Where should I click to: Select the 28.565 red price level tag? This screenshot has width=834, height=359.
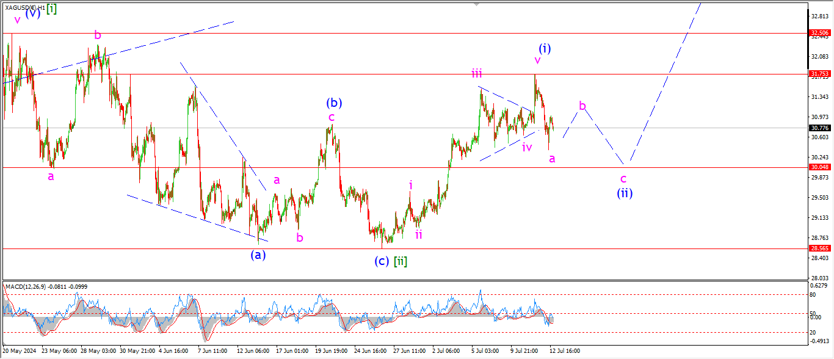[x=819, y=248]
